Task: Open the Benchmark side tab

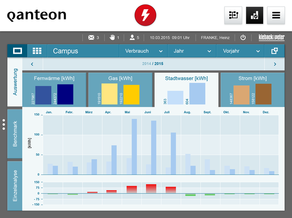Action: pos(14,133)
